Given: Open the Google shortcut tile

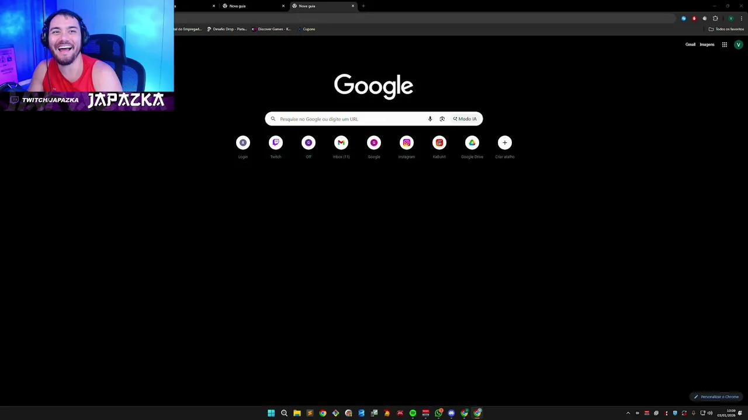Looking at the screenshot, I should 374,147.
